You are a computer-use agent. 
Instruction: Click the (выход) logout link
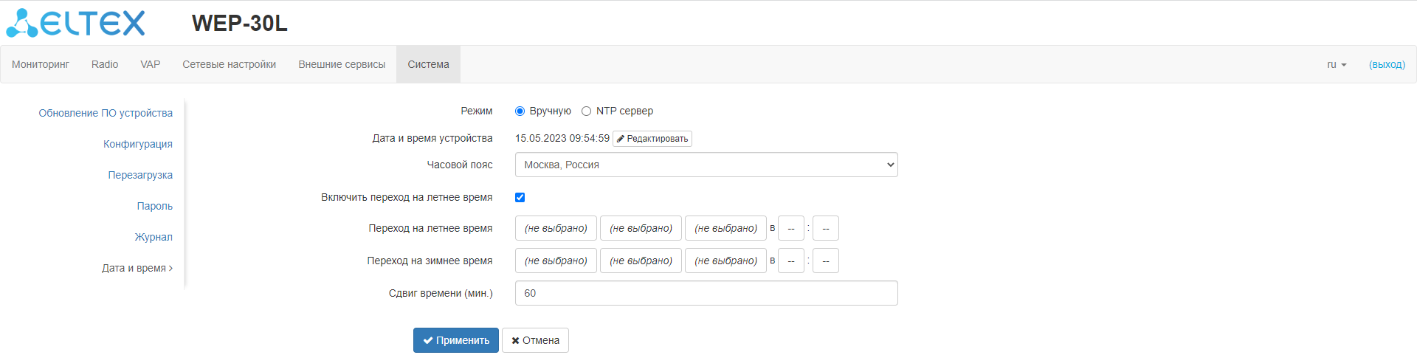click(1387, 65)
